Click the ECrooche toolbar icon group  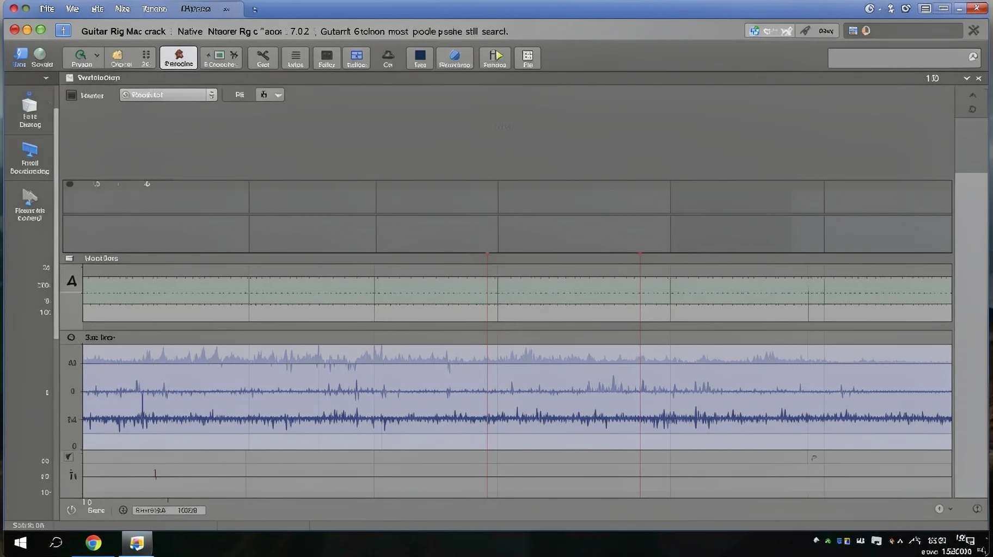(x=220, y=58)
